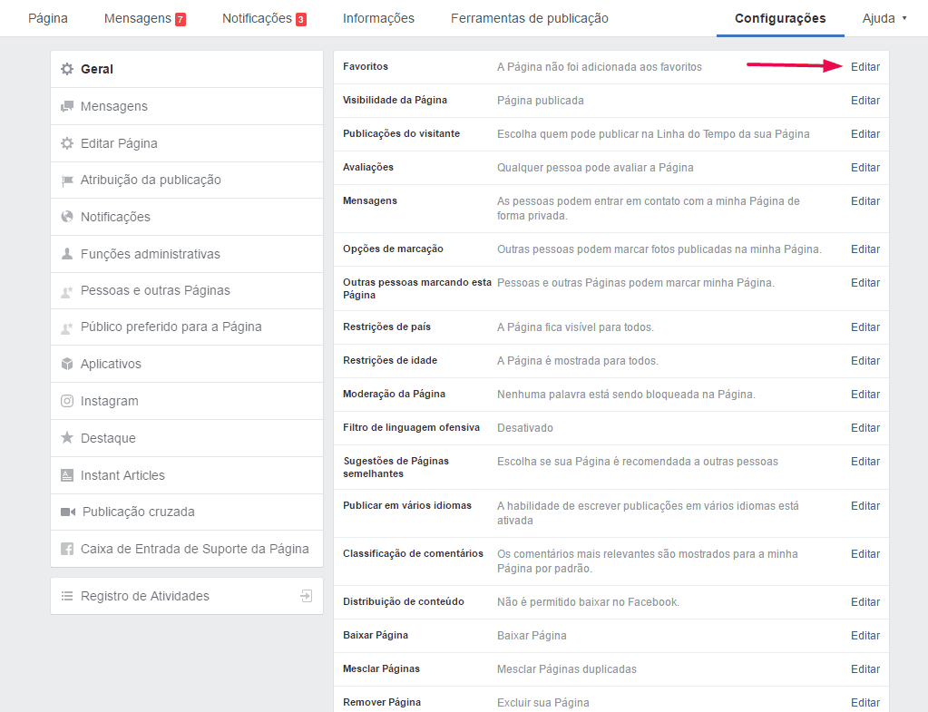Edit Visibilidade da Página setting

(x=865, y=101)
